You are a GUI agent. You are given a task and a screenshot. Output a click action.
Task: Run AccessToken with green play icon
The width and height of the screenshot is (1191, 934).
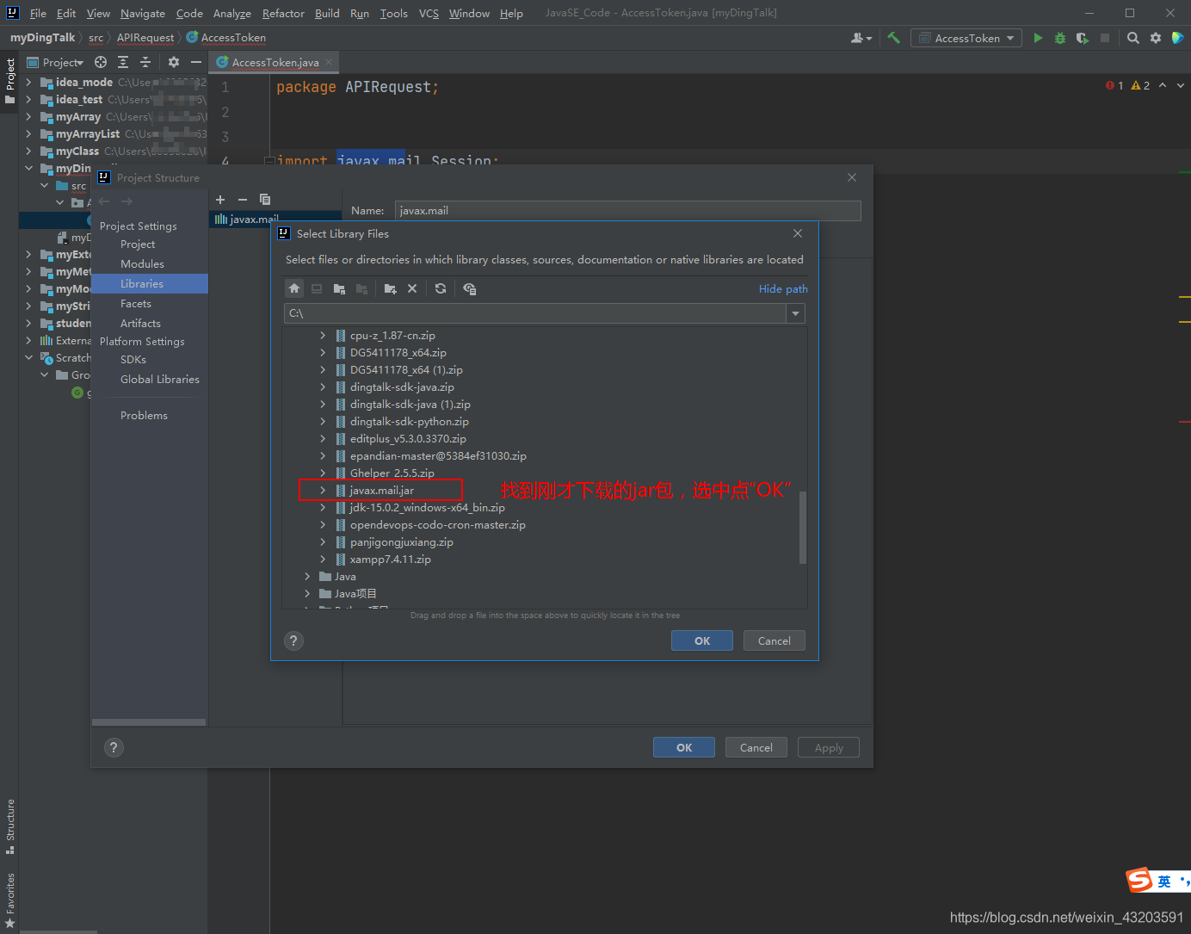click(x=1038, y=38)
